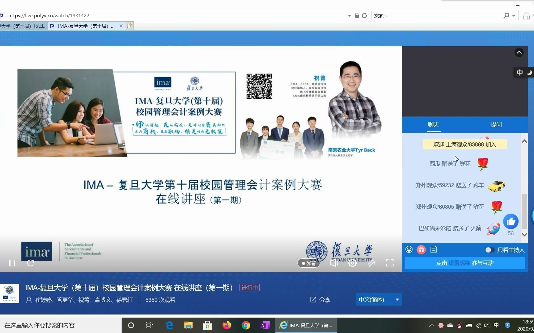Switch to the 提问 questions tab
This screenshot has width=534, height=333.
point(496,125)
